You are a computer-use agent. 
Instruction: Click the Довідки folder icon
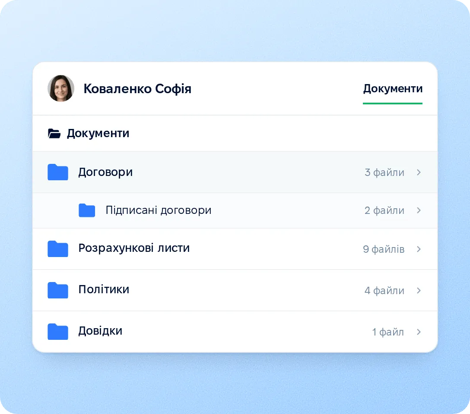[58, 332]
